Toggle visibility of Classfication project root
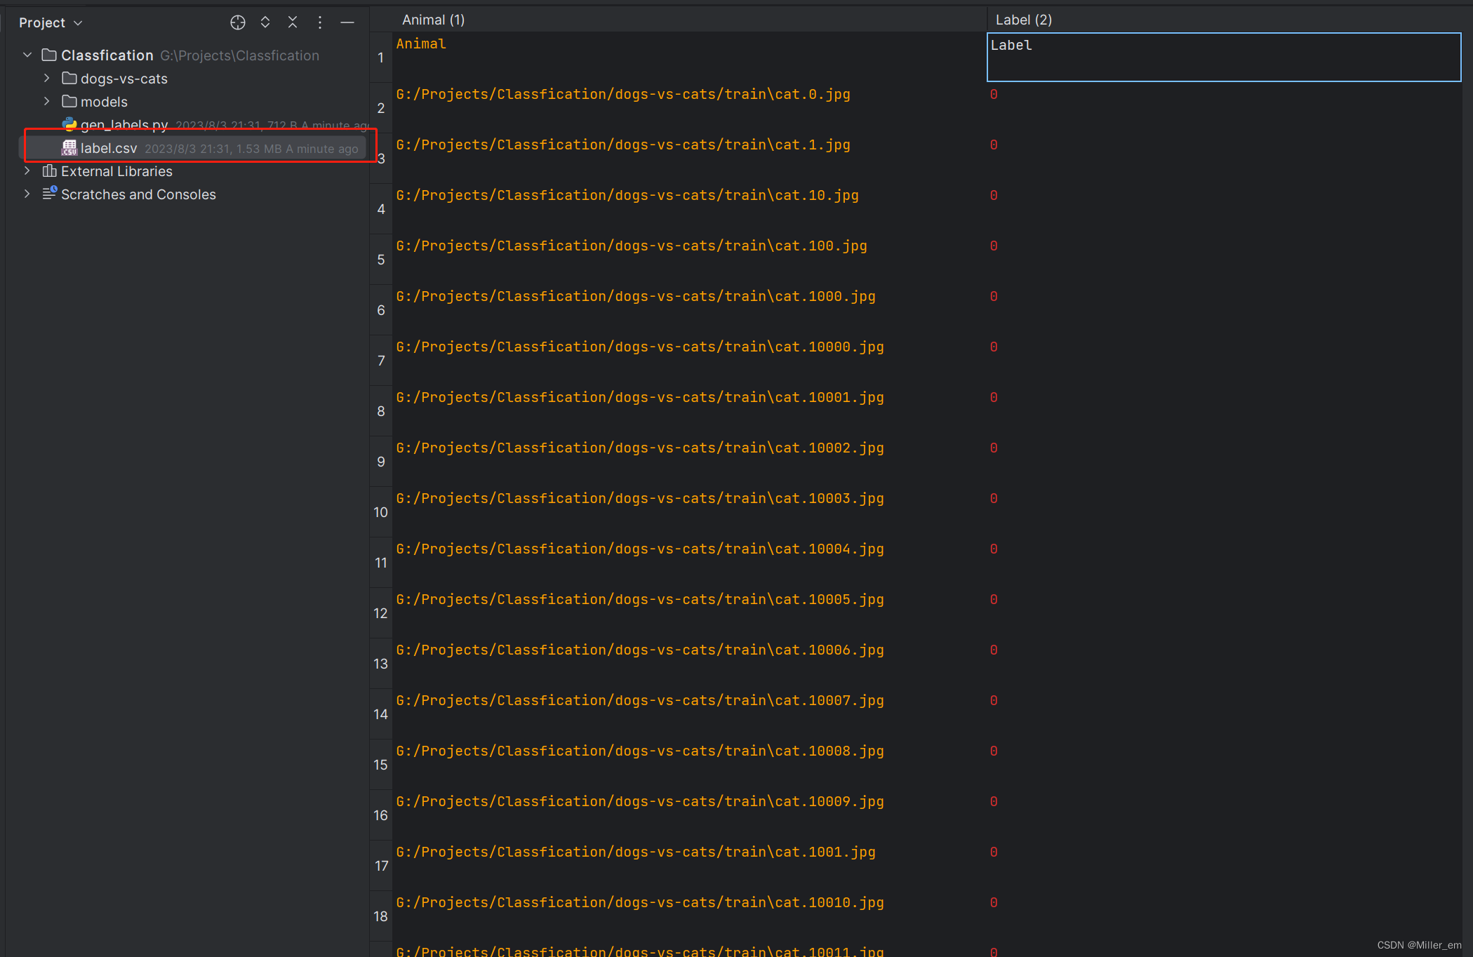This screenshot has width=1473, height=957. pyautogui.click(x=27, y=55)
